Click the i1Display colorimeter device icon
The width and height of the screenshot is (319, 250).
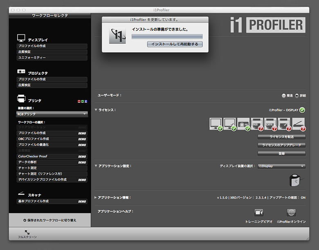point(294,180)
